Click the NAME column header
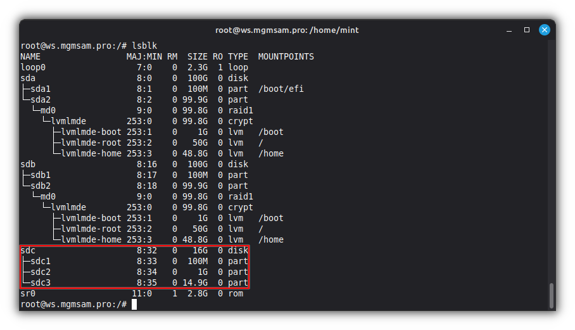 31,56
